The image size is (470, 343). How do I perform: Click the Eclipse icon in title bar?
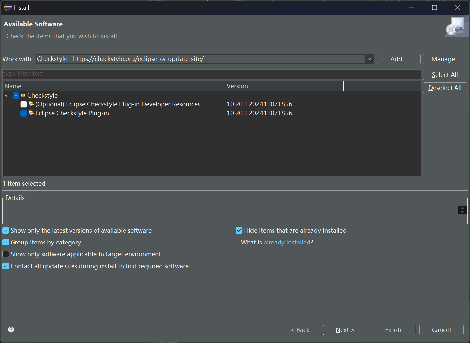[x=8, y=7]
